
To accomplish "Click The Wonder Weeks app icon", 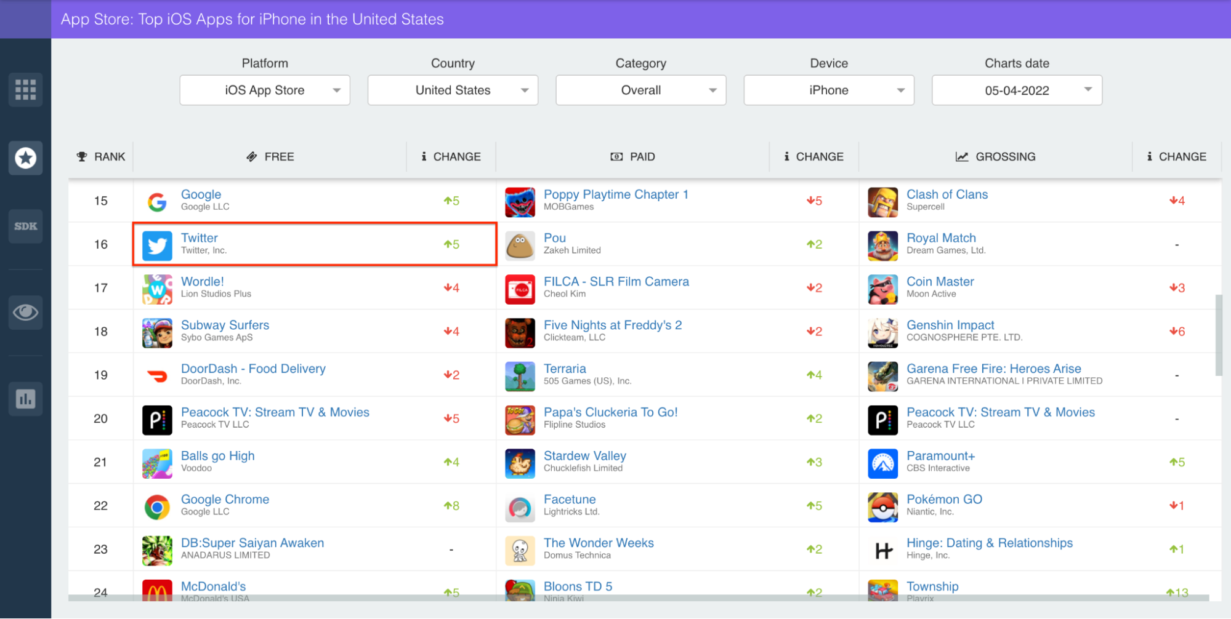I will 520,550.
